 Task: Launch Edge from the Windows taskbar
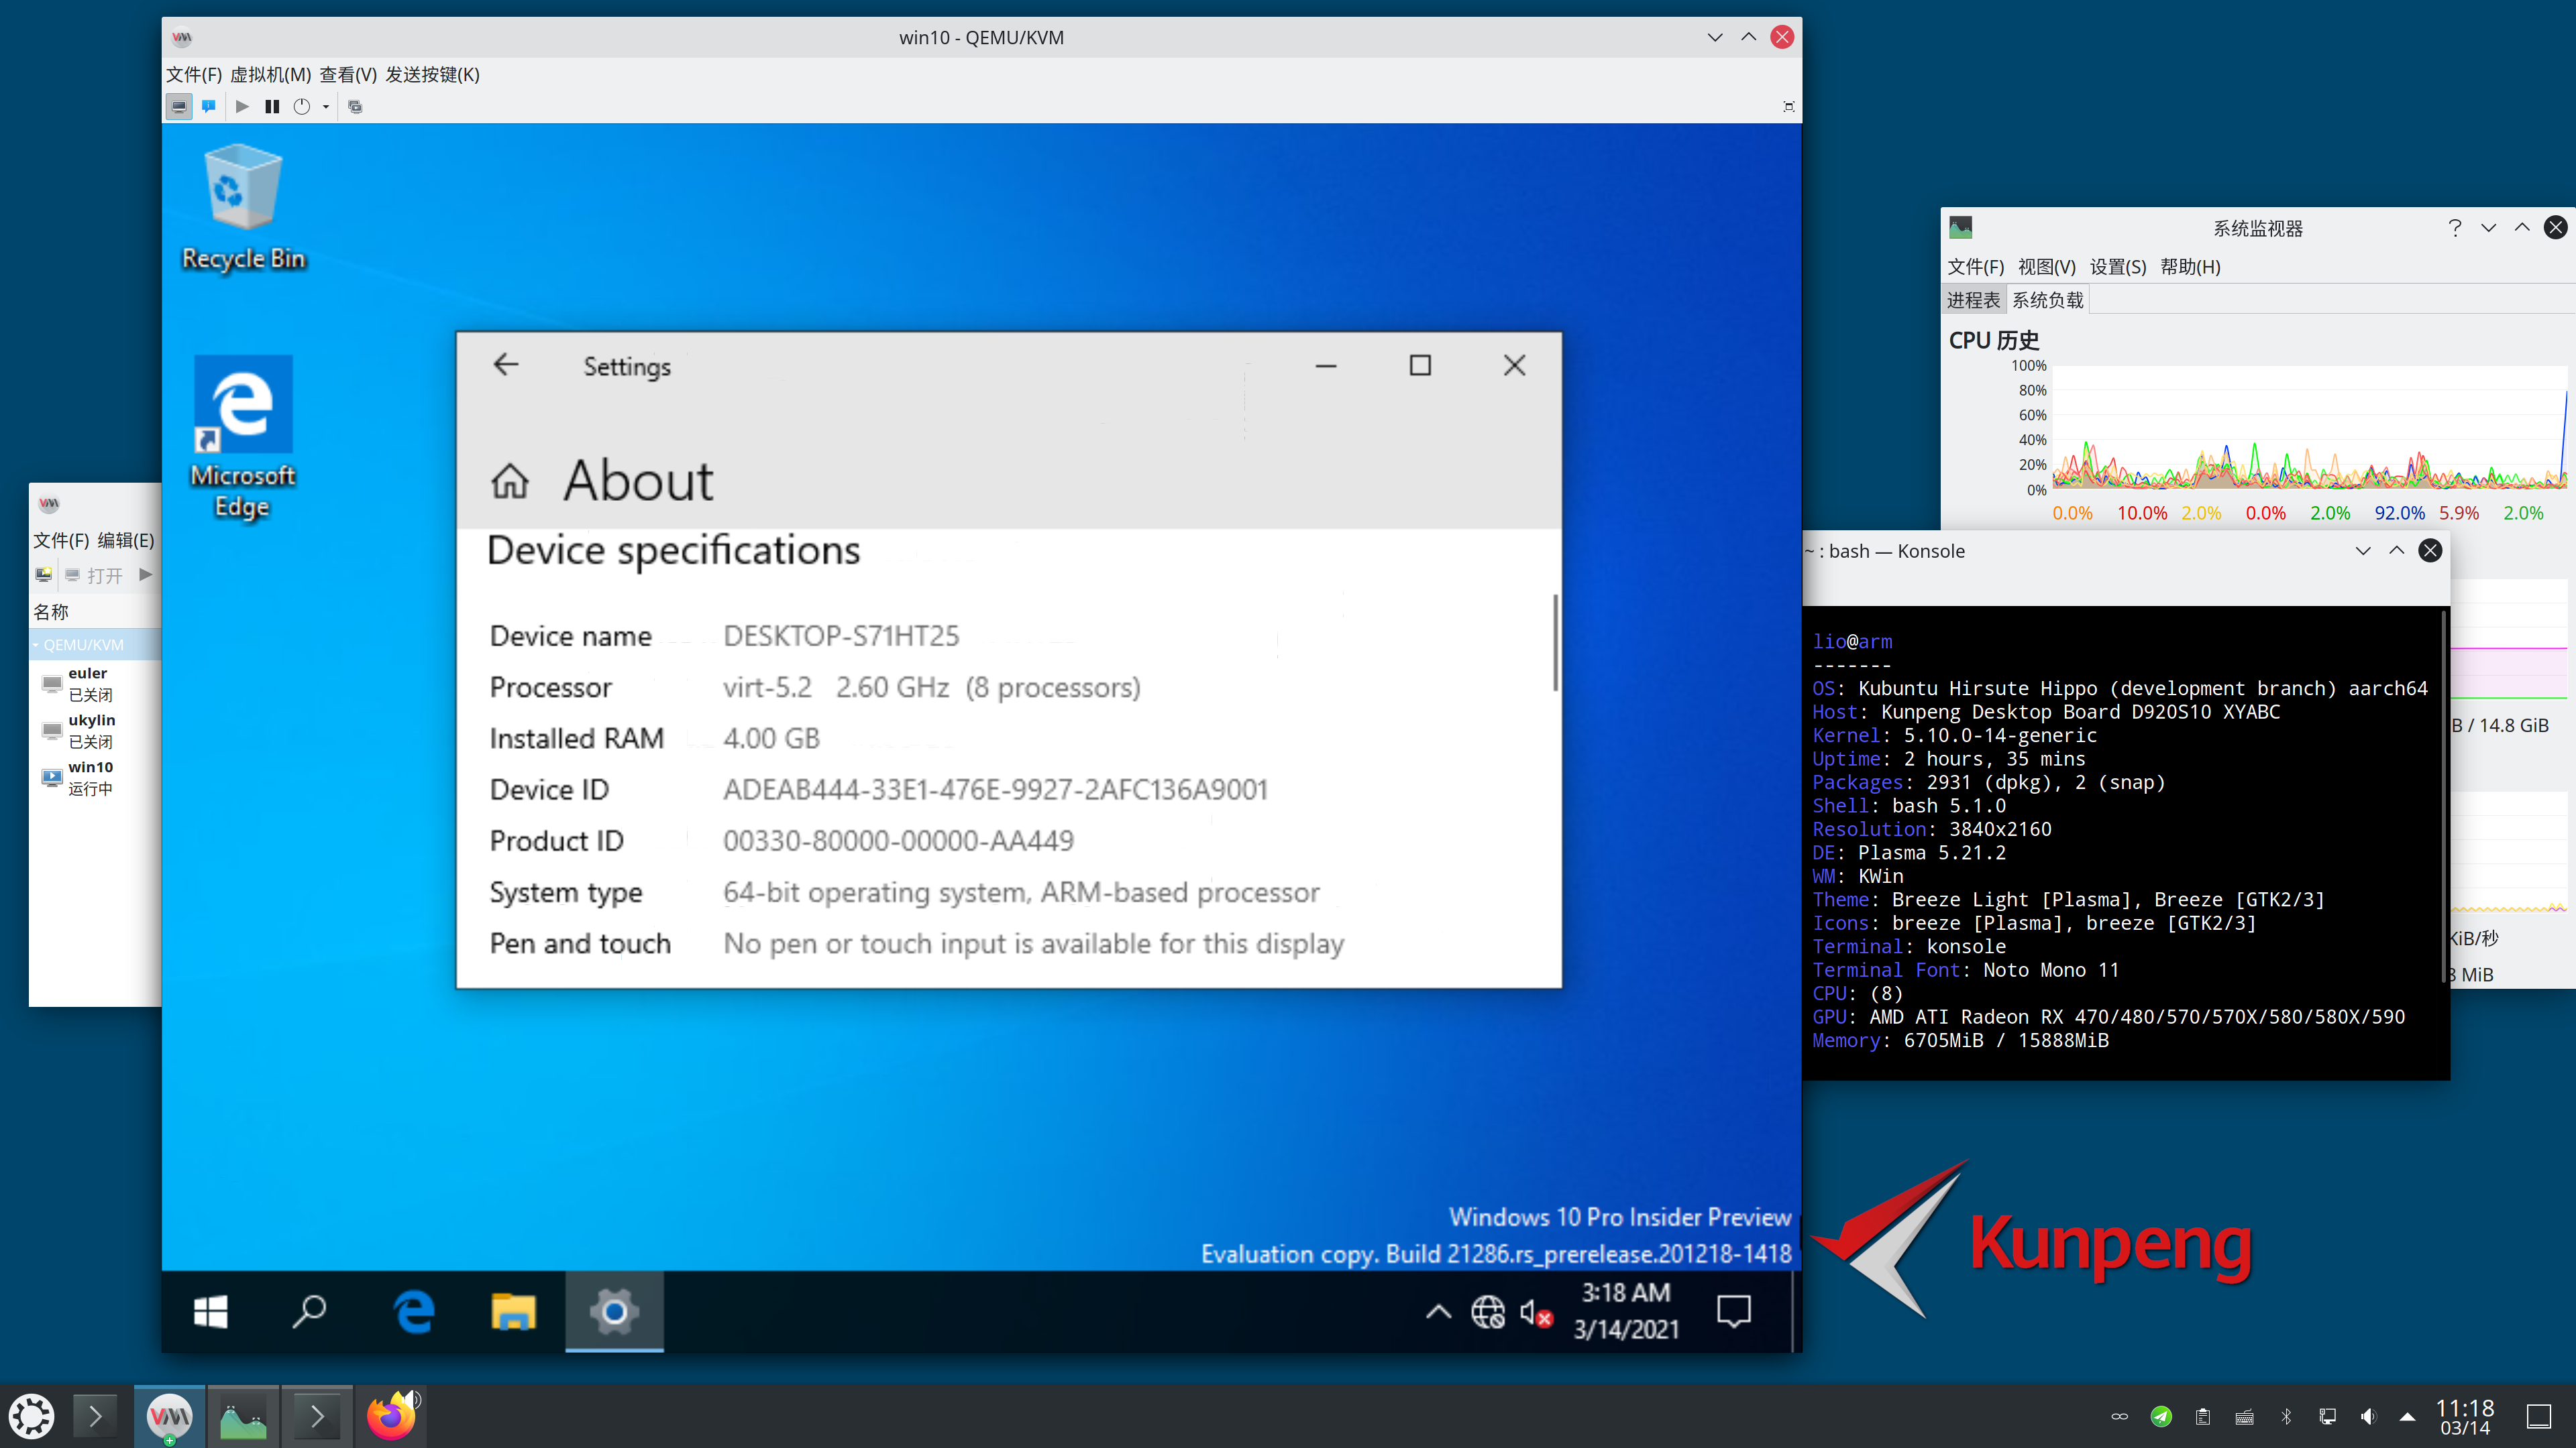point(413,1311)
